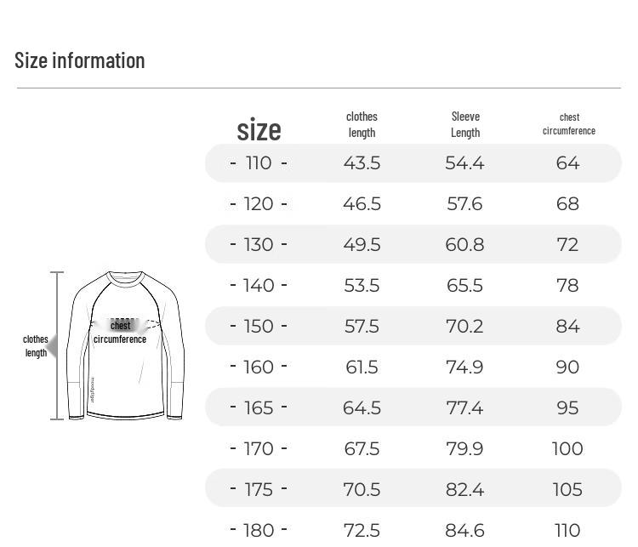Click the Sleeve Length column header
This screenshot has height=547, width=638.
click(465, 124)
